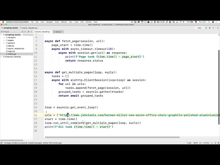Open the Code menu
This screenshot has width=220, height=165.
click(x=57, y=22)
